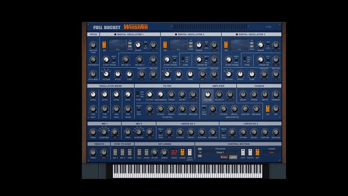Adjust the Filter Cutoff knob
Image resolution: width=348 pixels, height=196 pixels.
pyautogui.click(x=150, y=94)
